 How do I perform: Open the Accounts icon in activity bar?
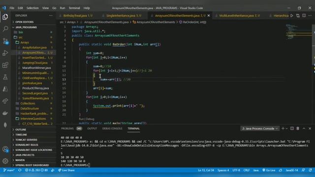[x=5, y=149]
